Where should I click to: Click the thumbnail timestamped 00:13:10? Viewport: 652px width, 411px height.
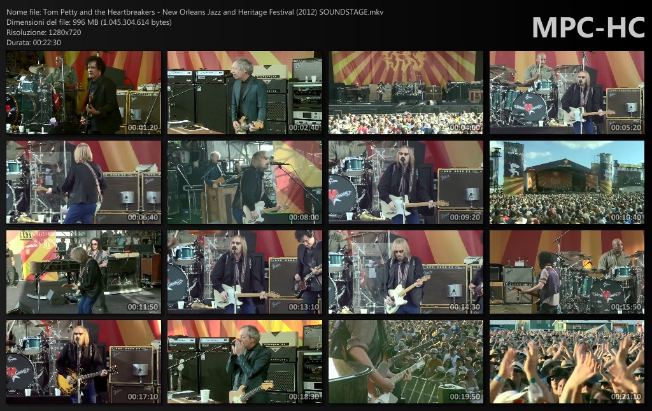(244, 272)
